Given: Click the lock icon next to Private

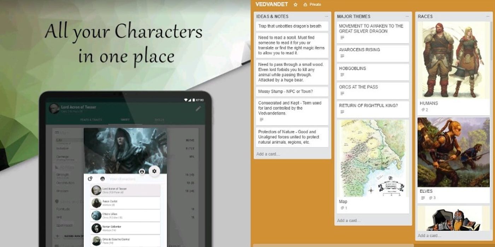Looking at the screenshot, I should click(305, 5).
